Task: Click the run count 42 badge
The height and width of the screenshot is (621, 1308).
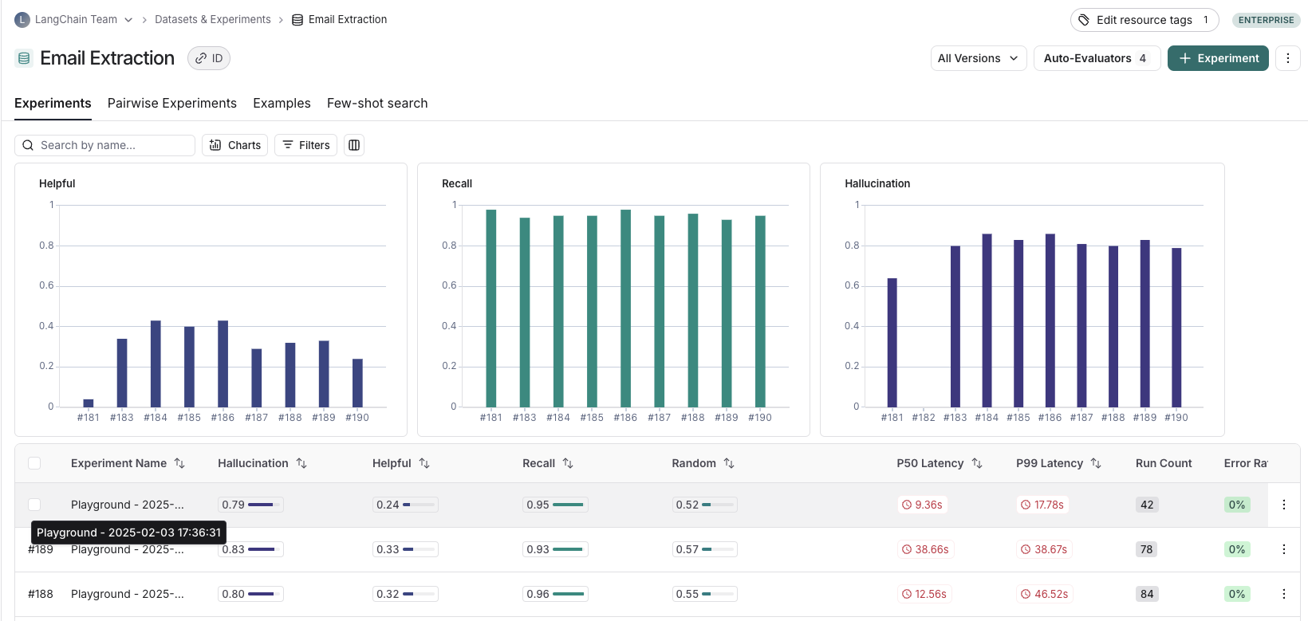Action: [1147, 505]
